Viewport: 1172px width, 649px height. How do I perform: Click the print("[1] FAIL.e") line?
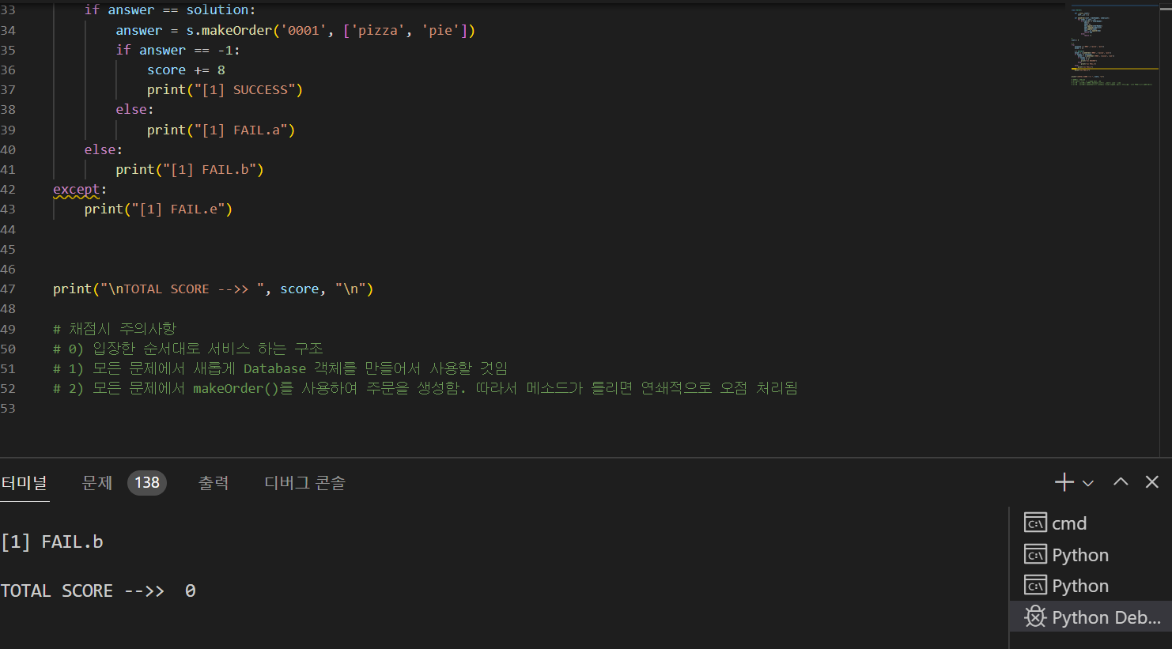(158, 209)
